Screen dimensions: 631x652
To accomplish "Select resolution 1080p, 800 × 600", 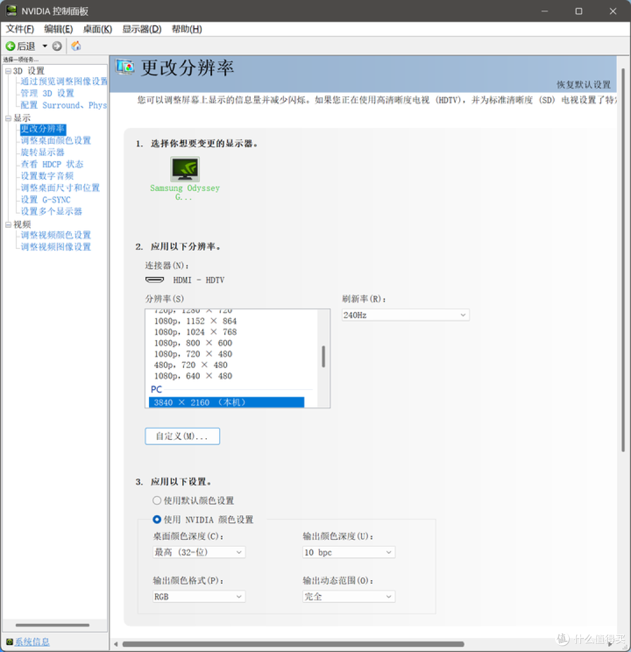I will pyautogui.click(x=193, y=343).
